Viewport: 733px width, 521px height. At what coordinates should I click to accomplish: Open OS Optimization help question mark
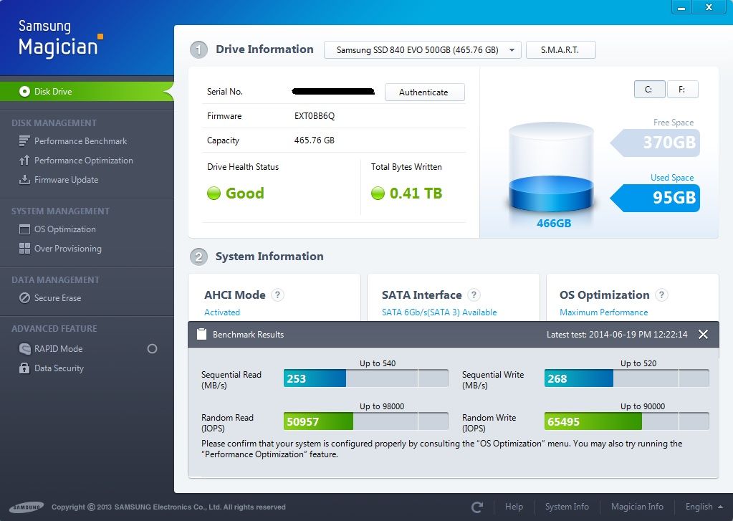tap(661, 295)
